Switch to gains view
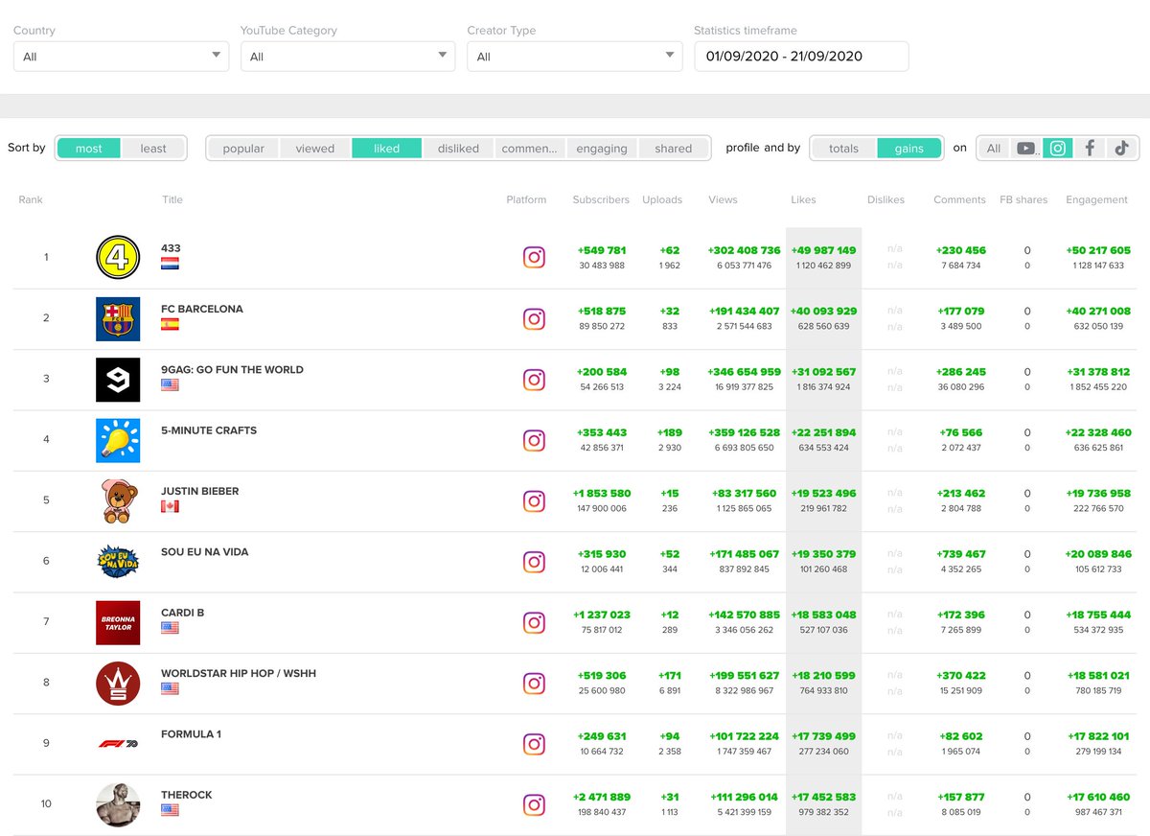The height and width of the screenshot is (836, 1150). (x=909, y=149)
